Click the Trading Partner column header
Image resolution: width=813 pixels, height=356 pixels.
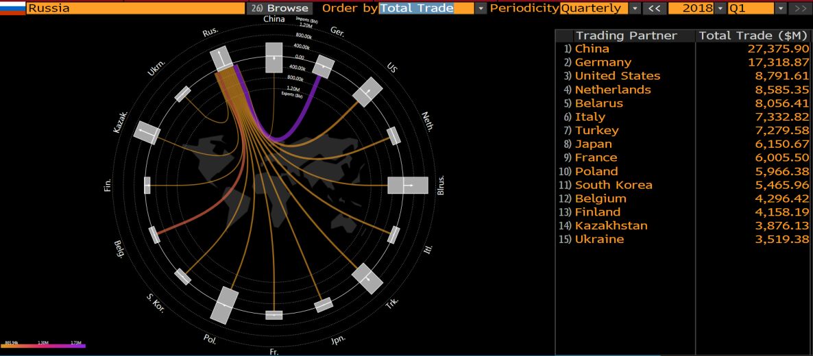627,35
